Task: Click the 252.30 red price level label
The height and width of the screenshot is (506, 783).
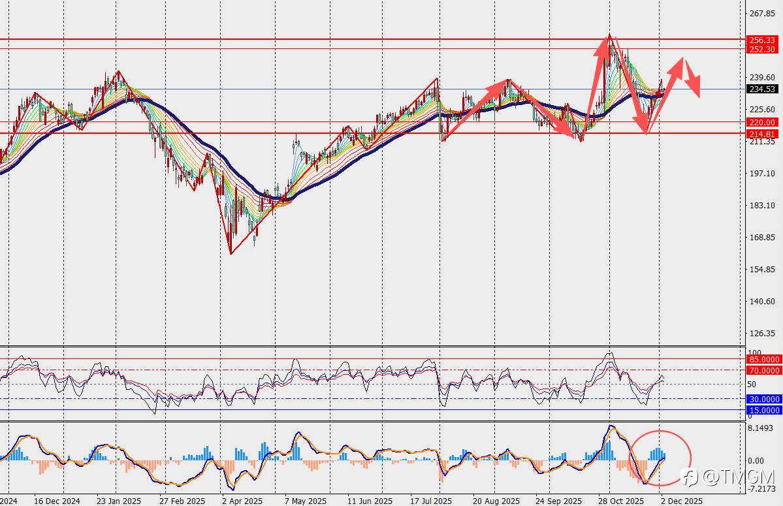Action: pyautogui.click(x=763, y=49)
